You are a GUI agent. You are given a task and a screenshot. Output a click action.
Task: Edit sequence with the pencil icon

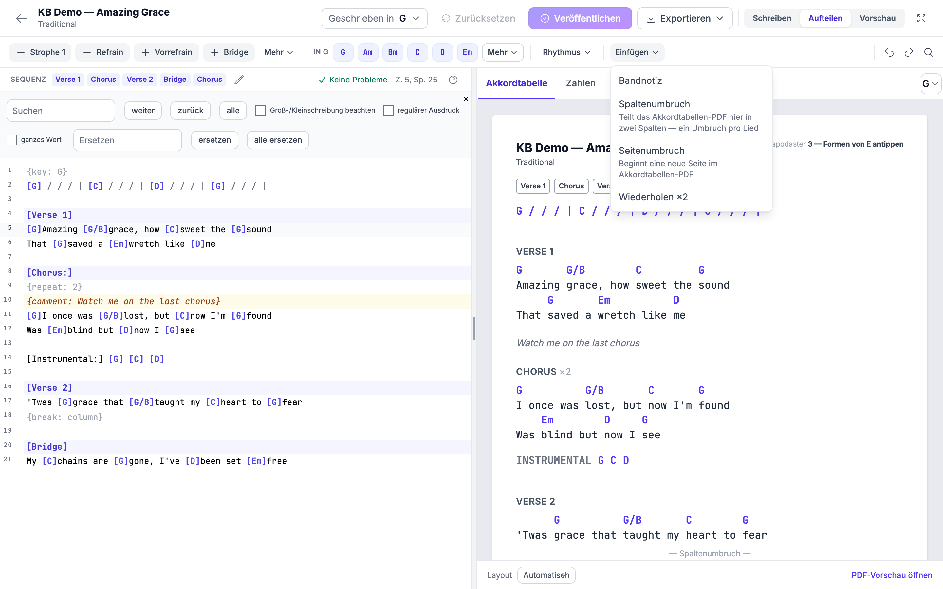[x=239, y=80]
